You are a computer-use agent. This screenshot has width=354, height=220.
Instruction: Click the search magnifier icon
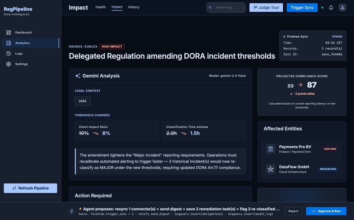tap(210, 7)
